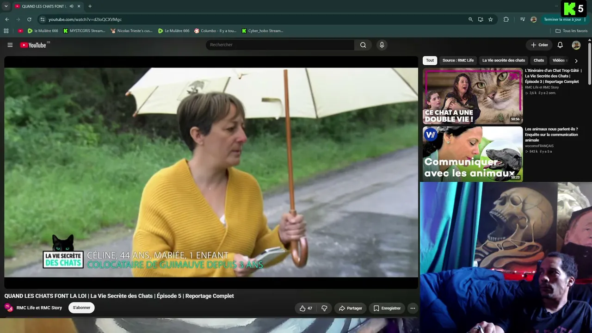
Task: Open RMC Life et RMC Story channel avatar
Action: 9,308
